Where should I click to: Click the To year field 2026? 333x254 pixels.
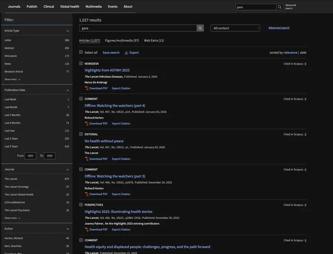click(x=49, y=156)
